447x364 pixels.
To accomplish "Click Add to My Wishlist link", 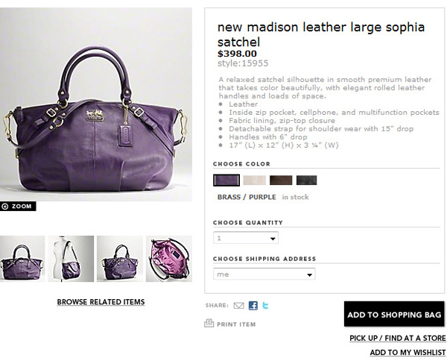I will click(x=408, y=353).
